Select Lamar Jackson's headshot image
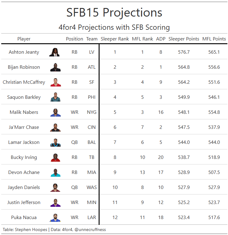Image resolution: width=228 pixels, height=235 pixels. 55,142
